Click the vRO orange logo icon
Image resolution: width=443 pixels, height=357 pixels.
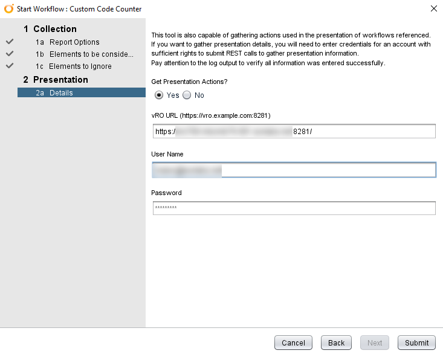click(x=8, y=8)
